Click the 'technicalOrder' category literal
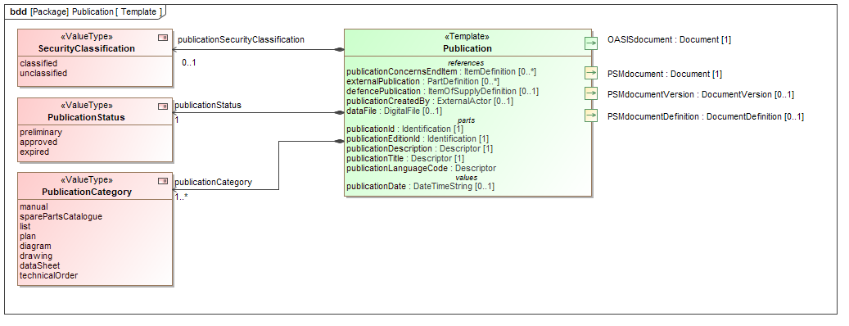Screen dimensions: 849x326 click(49, 275)
